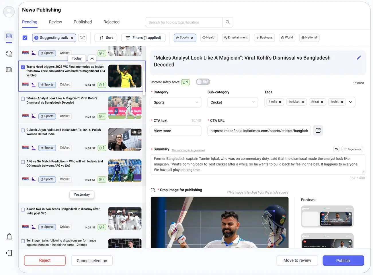Remove the #india tag
Image resolution: width=373 pixels, height=275 pixels.
280,102
